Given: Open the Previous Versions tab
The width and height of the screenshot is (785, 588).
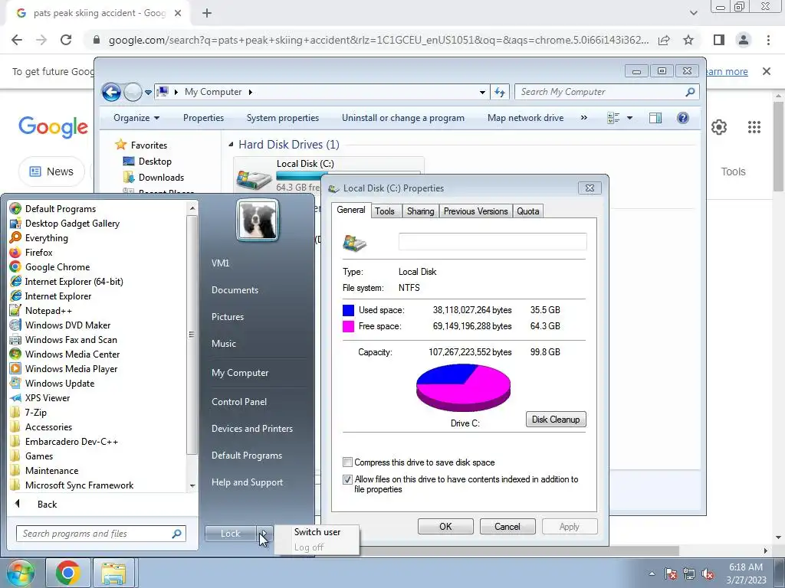Looking at the screenshot, I should coord(475,211).
